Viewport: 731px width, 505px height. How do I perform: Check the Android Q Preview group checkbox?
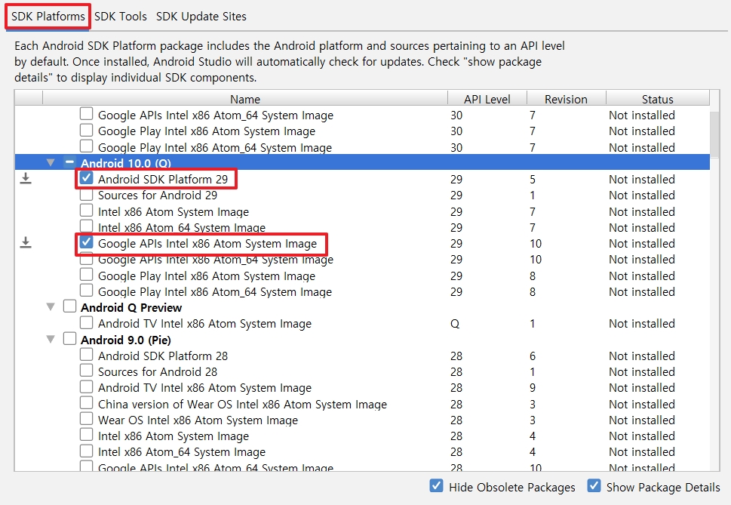(69, 306)
